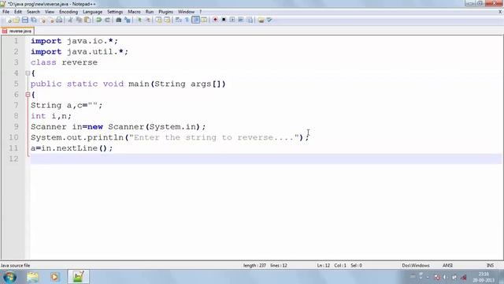The width and height of the screenshot is (504, 284).
Task: Collapse the red fold marker at line 6
Action: coord(28,95)
